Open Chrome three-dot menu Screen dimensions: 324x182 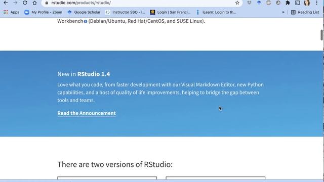pyautogui.click(x=317, y=3)
